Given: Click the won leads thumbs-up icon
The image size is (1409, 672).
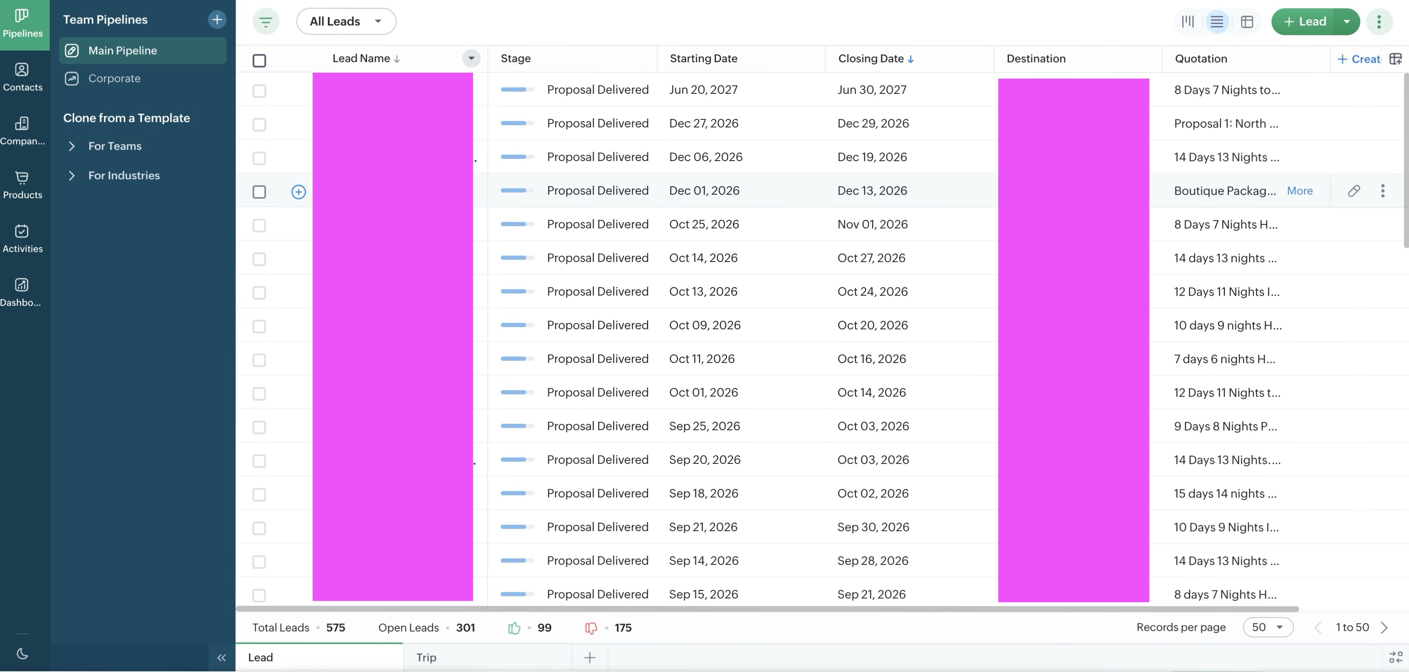Looking at the screenshot, I should click(514, 628).
